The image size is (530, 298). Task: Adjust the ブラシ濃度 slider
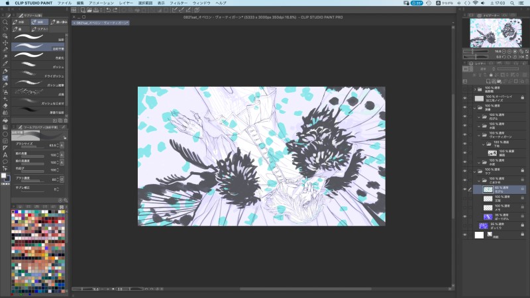tap(32, 181)
